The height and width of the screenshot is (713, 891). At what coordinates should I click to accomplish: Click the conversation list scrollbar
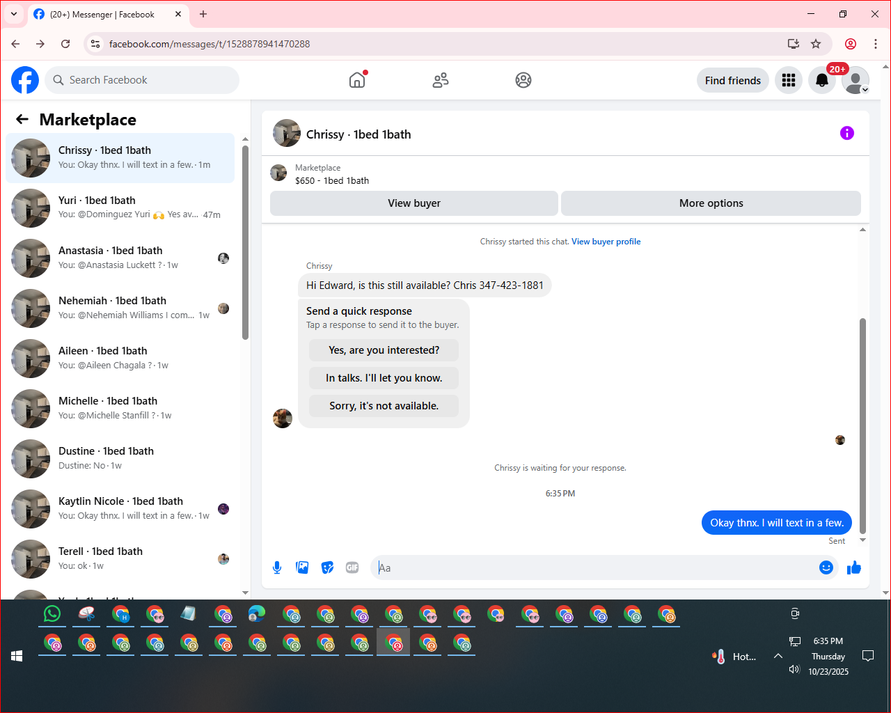(245, 242)
